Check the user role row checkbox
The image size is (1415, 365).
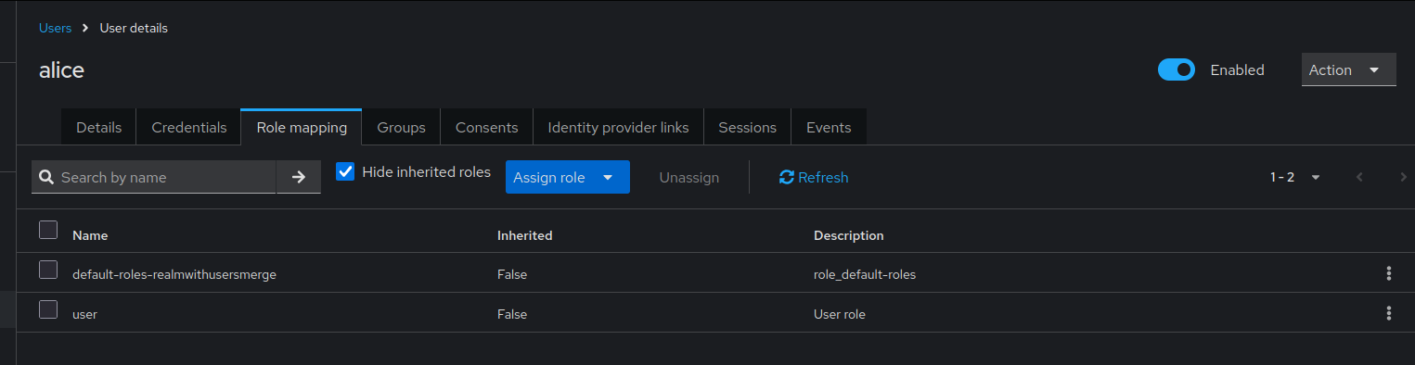tap(48, 309)
